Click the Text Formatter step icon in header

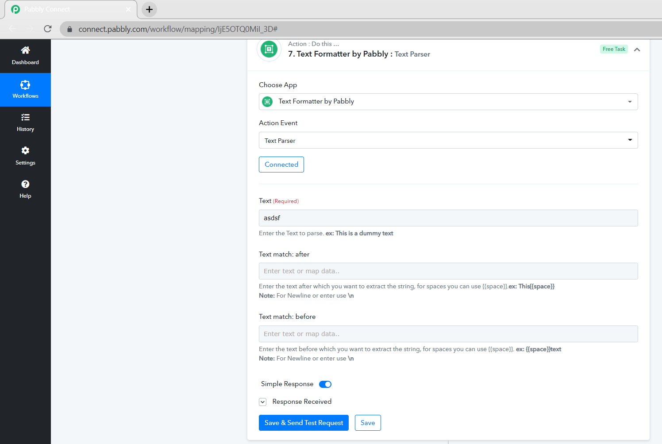click(x=269, y=50)
